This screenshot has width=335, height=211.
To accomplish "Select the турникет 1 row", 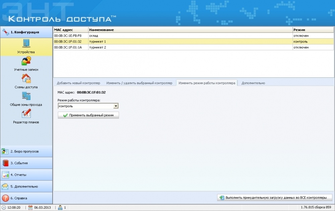I will (193, 42).
